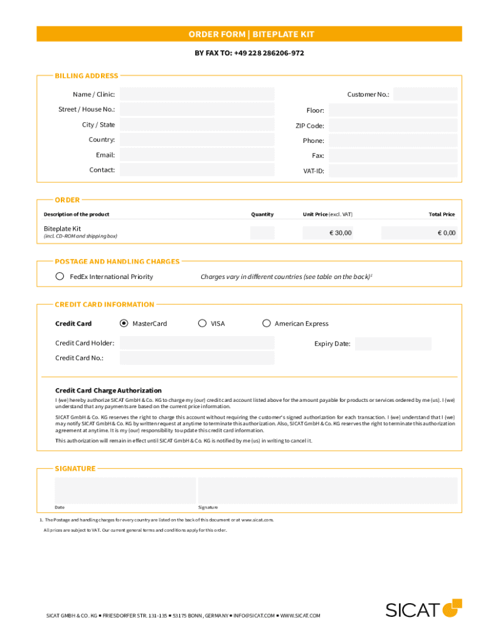Click the Biteplate Kit Quantity box
This screenshot has height=642, width=483.
point(262,233)
